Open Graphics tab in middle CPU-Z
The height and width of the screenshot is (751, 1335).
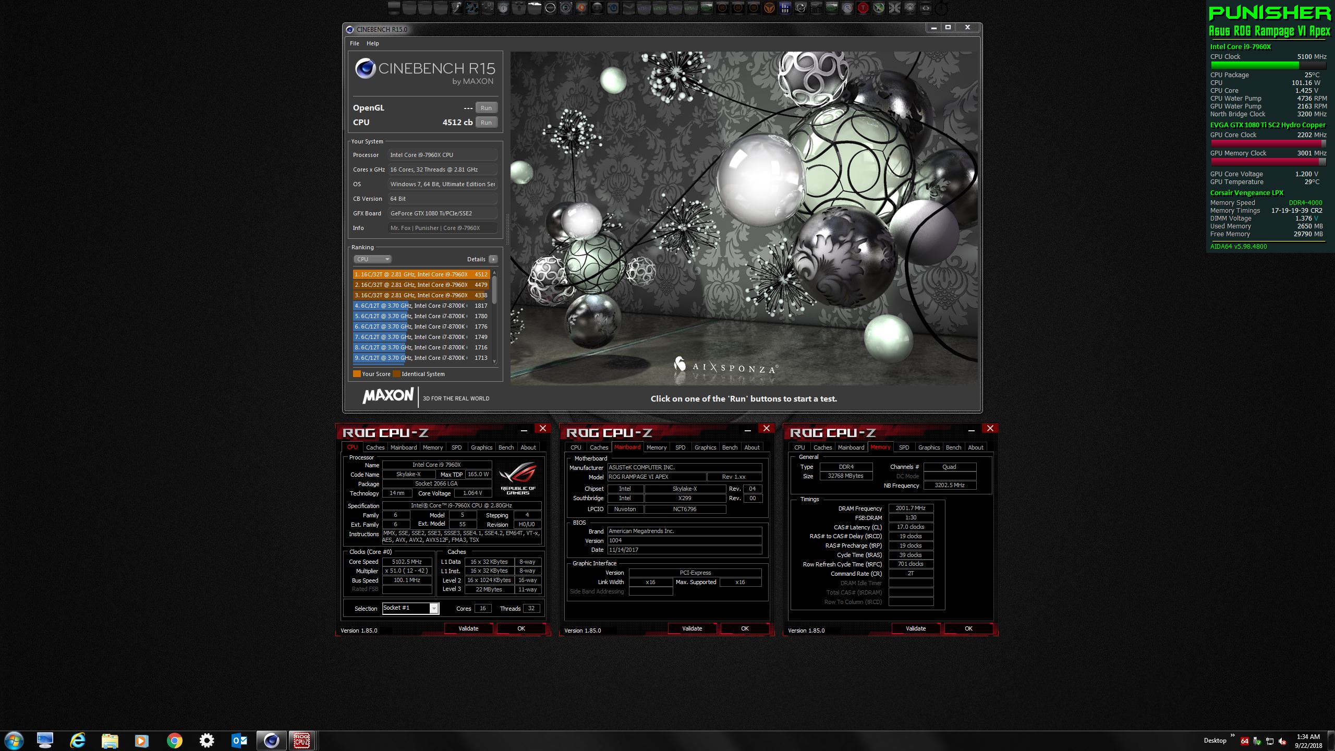coord(705,447)
